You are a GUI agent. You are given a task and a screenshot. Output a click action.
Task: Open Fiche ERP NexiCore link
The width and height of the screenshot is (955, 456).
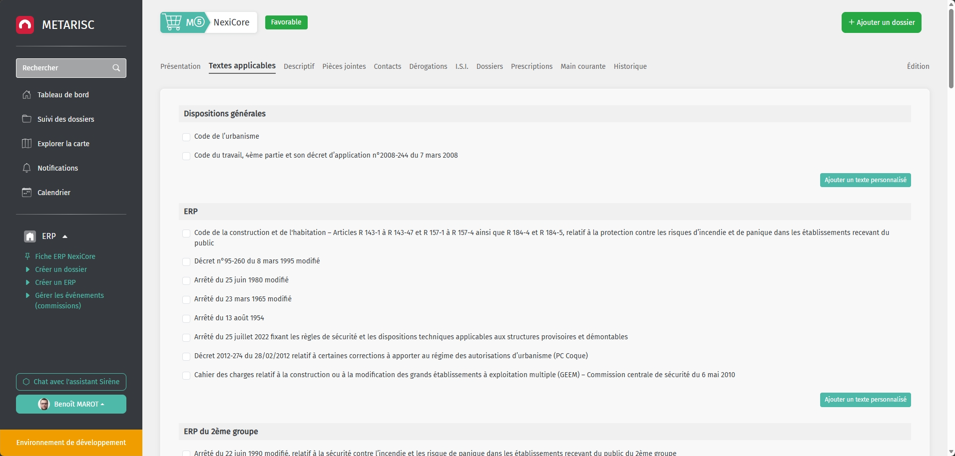coord(65,256)
